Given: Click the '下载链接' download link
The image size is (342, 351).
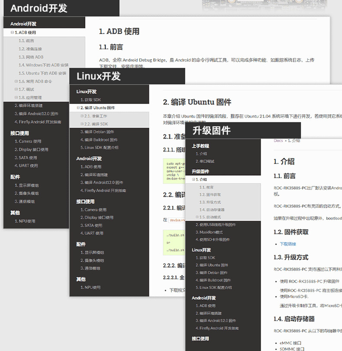Looking at the screenshot, I should coord(288,244).
